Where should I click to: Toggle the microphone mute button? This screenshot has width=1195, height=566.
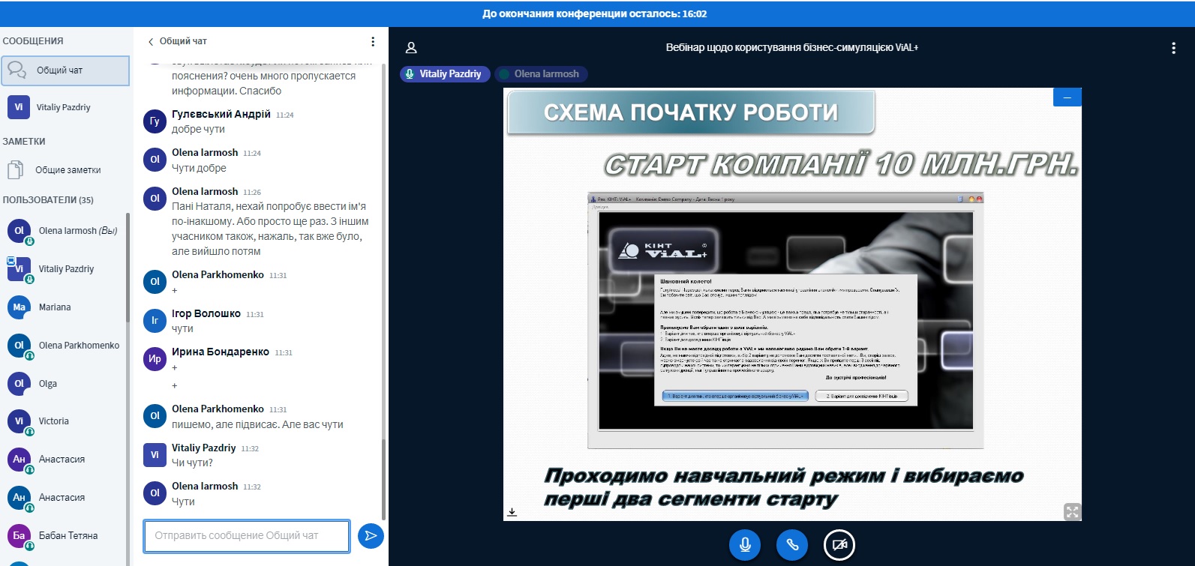[745, 545]
